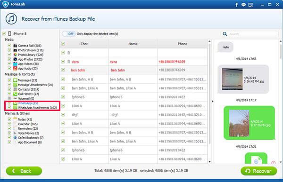Uncheck the Notes (42) checkbox
Viewport: 283px width, 182px height.
point(9,119)
